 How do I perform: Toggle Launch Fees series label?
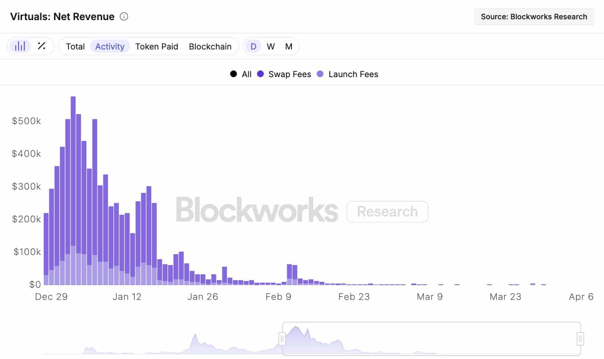point(353,74)
